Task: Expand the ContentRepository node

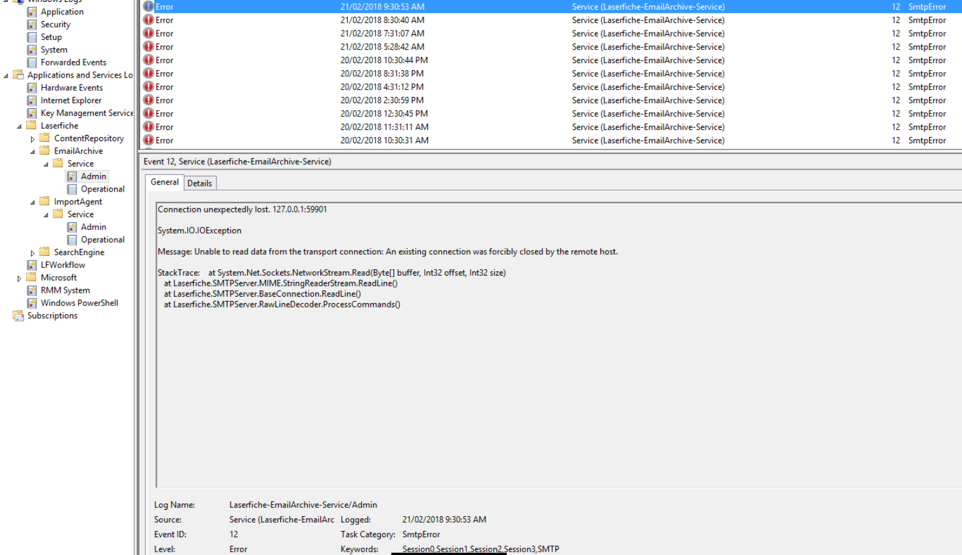Action: [x=32, y=139]
